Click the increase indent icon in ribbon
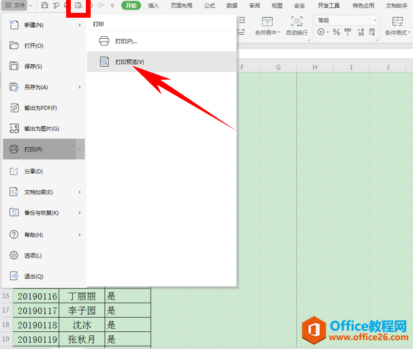 point(241,20)
